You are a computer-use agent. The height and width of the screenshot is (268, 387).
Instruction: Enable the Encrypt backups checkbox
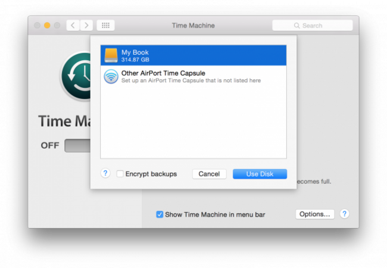[120, 174]
